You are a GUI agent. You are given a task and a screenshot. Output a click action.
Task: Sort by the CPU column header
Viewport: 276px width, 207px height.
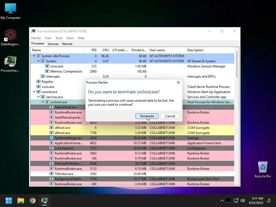point(104,50)
